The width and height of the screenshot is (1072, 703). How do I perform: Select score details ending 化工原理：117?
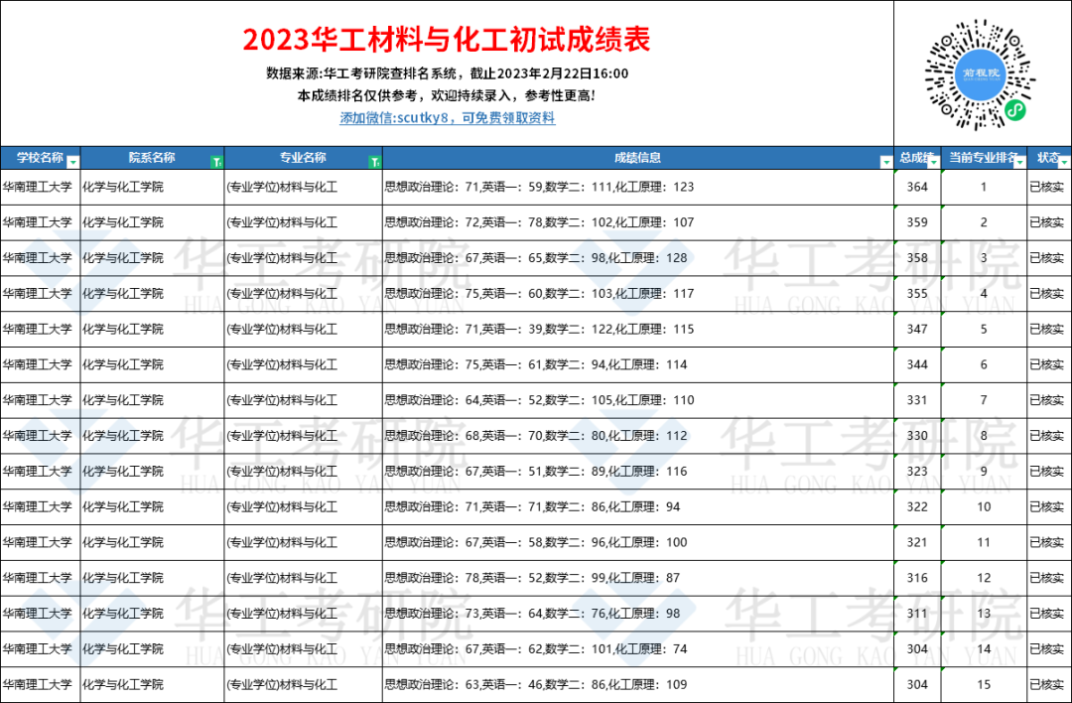point(638,293)
